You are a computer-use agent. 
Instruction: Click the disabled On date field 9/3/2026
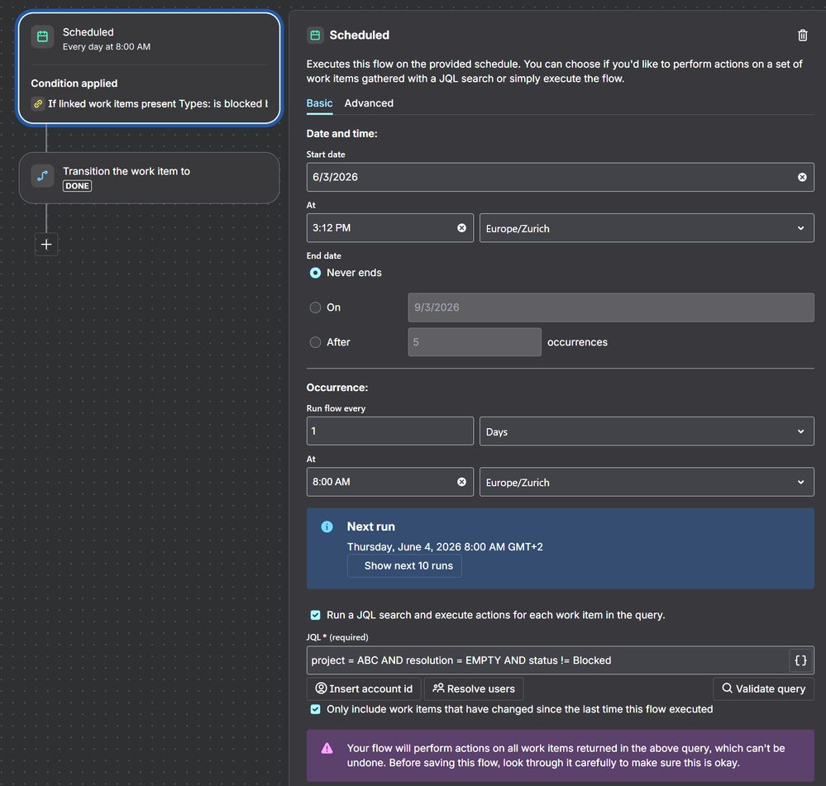[x=610, y=307]
